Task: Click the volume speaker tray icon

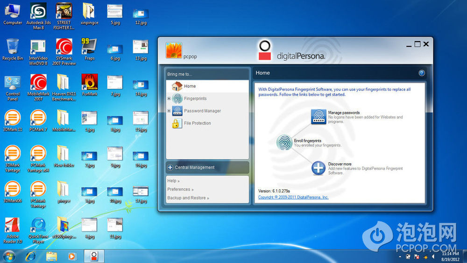Action: (x=433, y=257)
